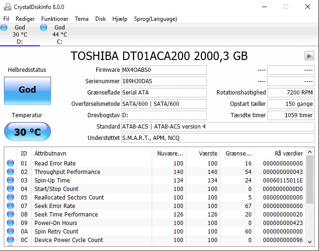Click the Firmware field MX4OABS0
Image resolution: width=319 pixels, height=251 pixels.
tap(164, 70)
